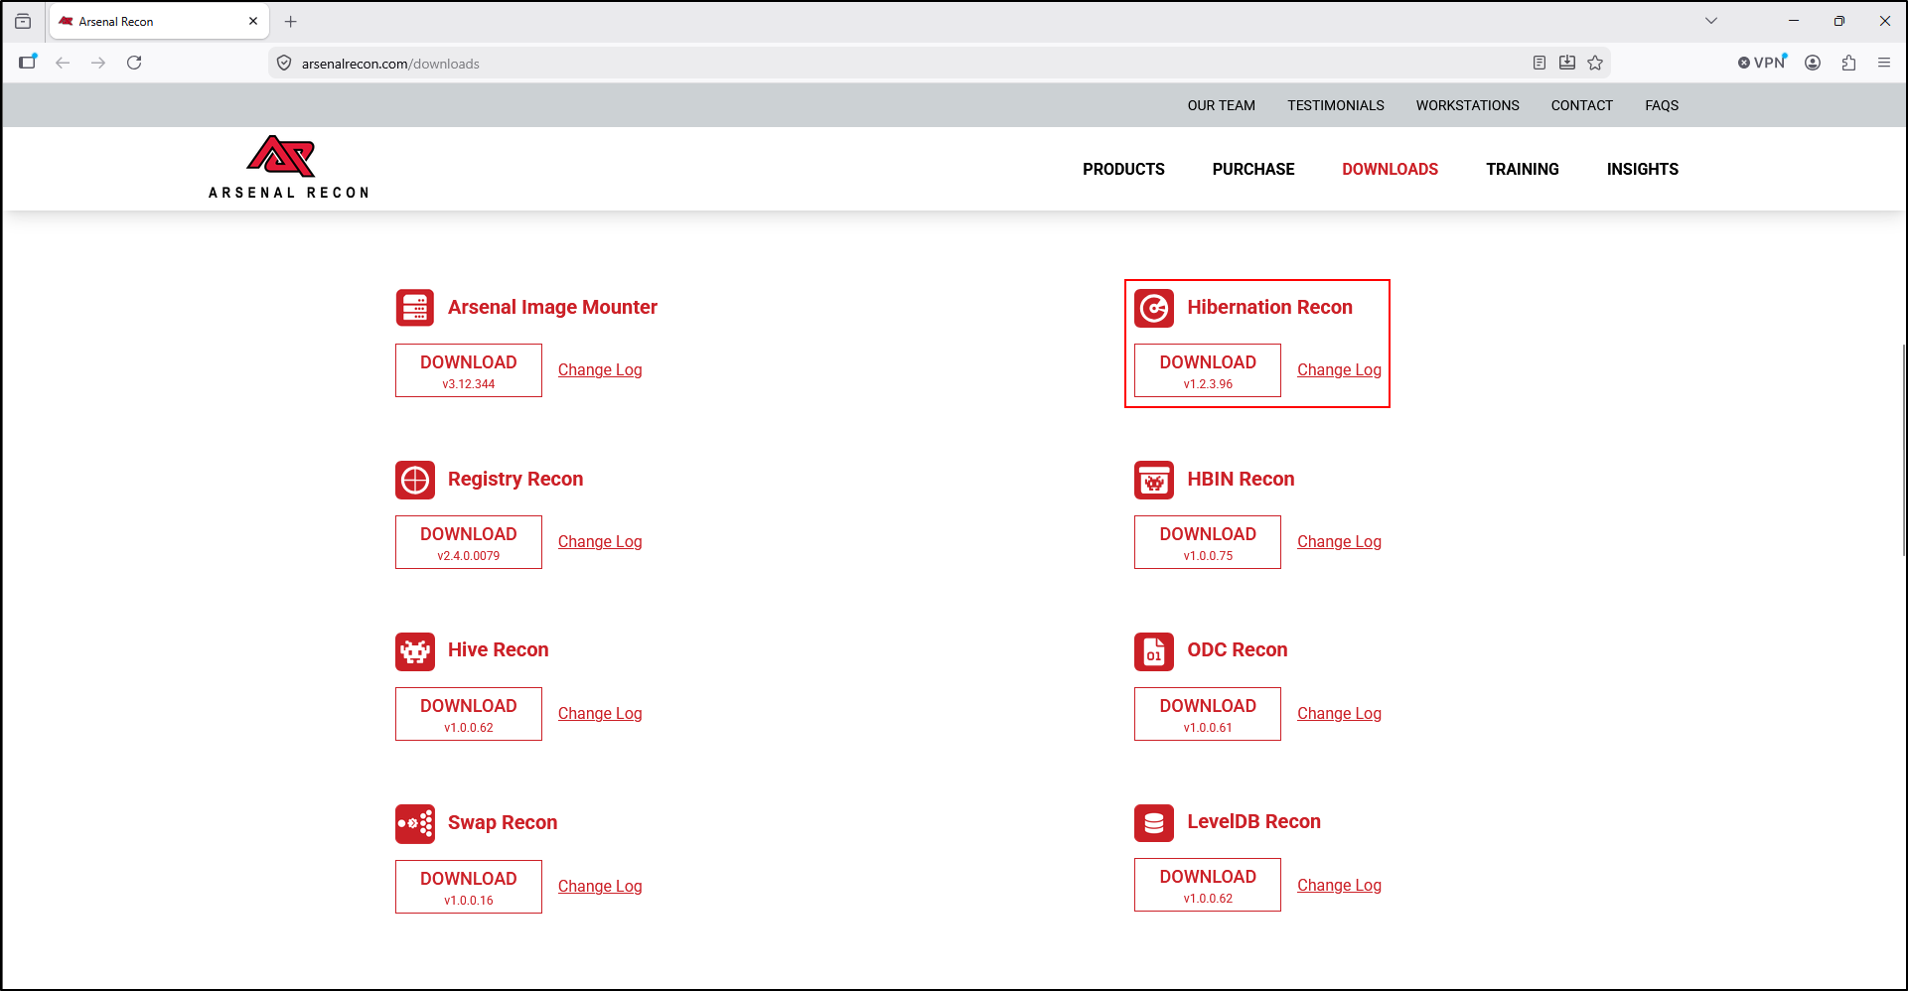Open a new tab with plus button
The width and height of the screenshot is (1908, 991).
pos(291,21)
